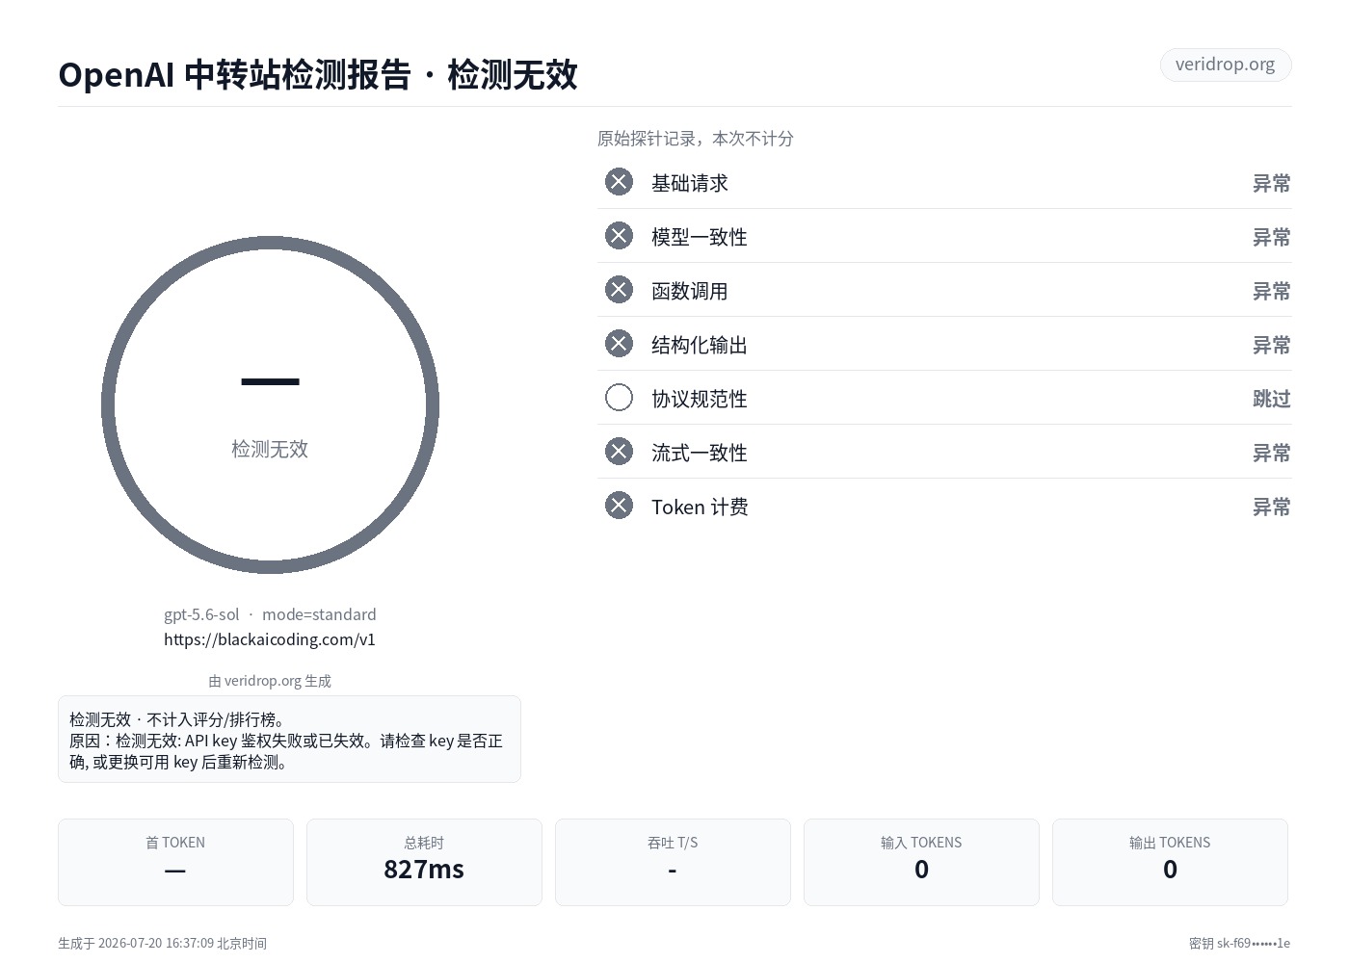Click the X status icon for 结构化输出
Image resolution: width=1349 pixels, height=963 pixels.
619,344
